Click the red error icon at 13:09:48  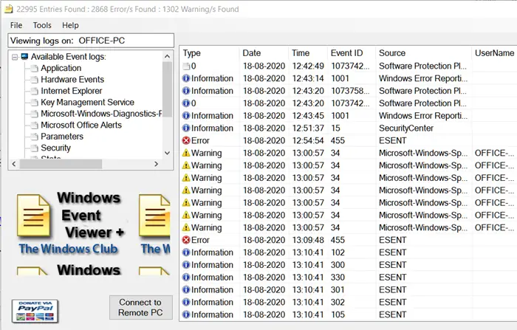[x=186, y=240]
